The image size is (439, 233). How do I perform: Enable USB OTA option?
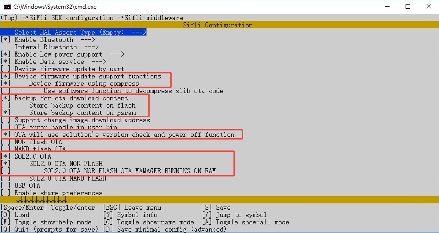pos(5,186)
